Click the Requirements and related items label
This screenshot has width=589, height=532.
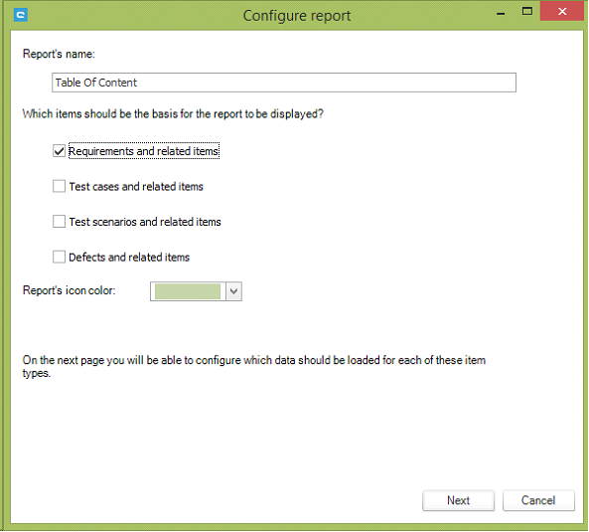click(143, 151)
